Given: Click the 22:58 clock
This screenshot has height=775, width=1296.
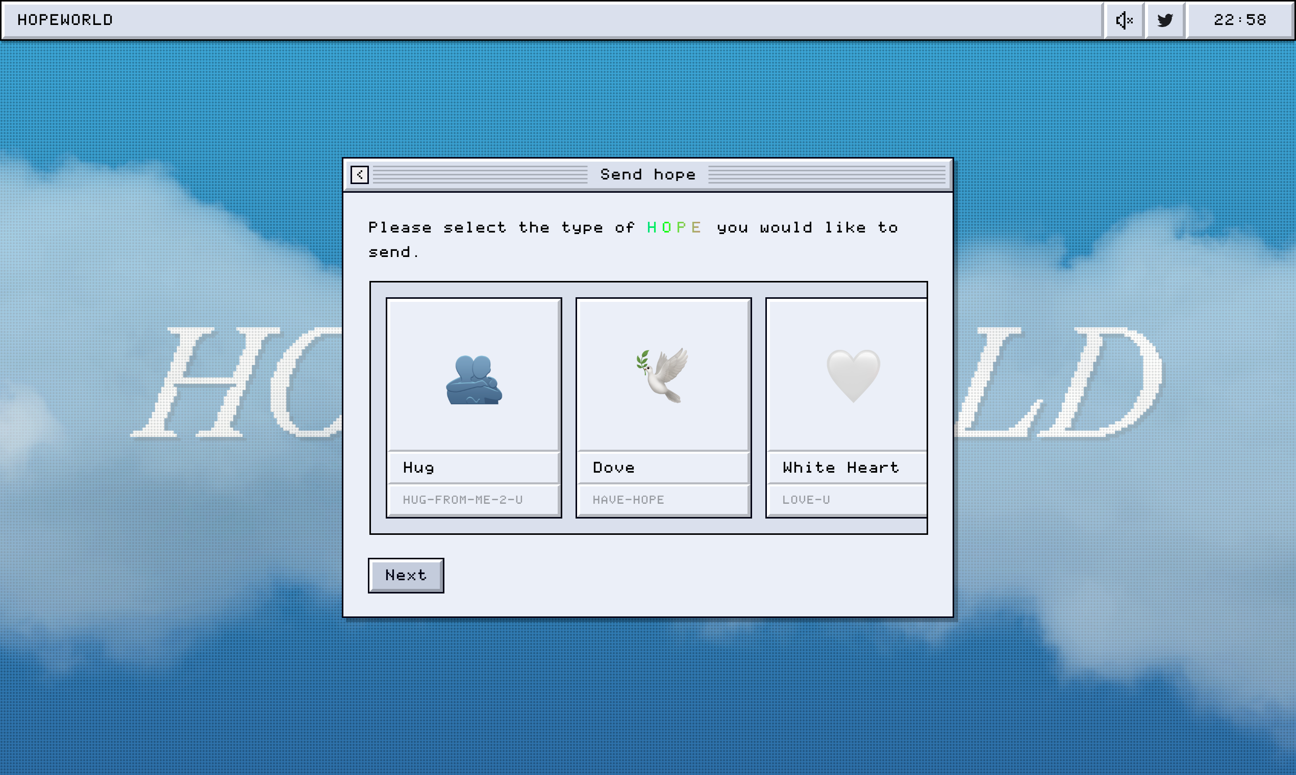Looking at the screenshot, I should tap(1239, 20).
